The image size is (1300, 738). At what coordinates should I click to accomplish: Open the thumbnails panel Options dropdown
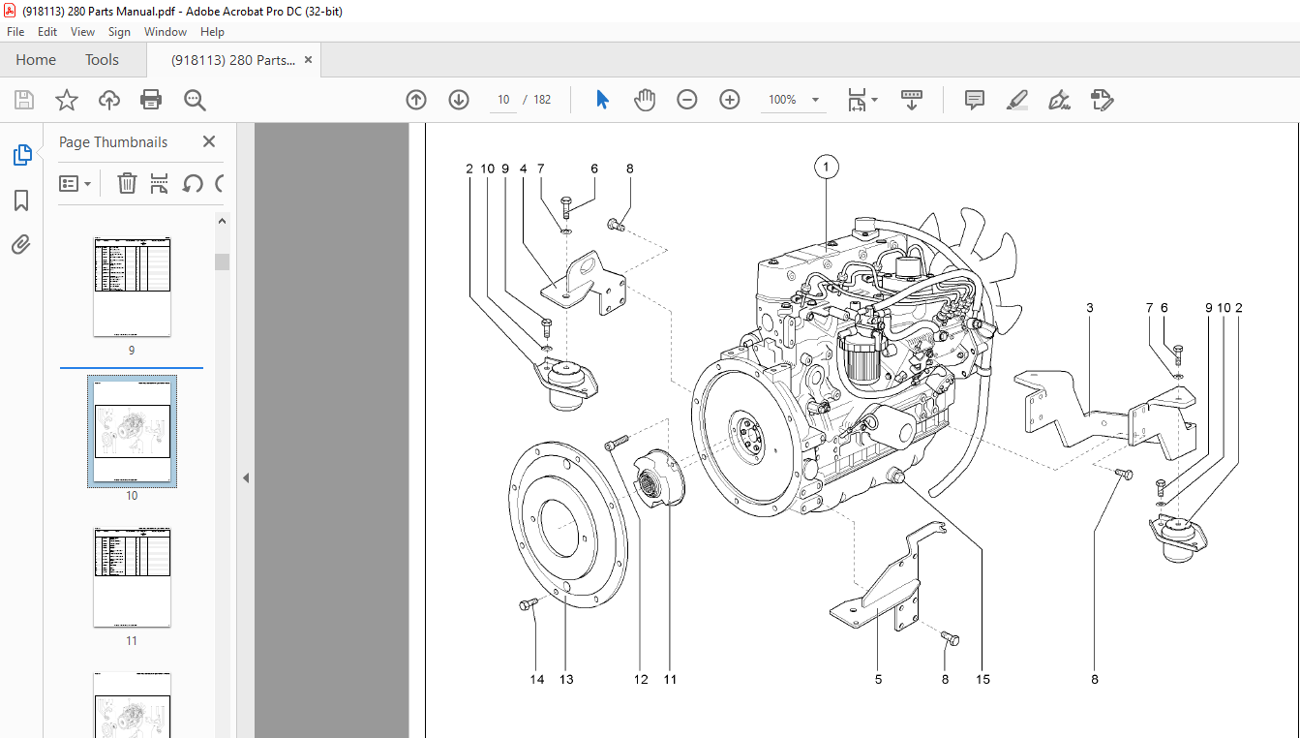click(76, 183)
